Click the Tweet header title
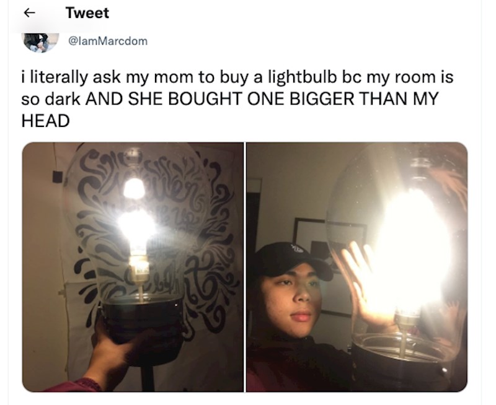Image resolution: width=496 pixels, height=405 pixels. 87,13
